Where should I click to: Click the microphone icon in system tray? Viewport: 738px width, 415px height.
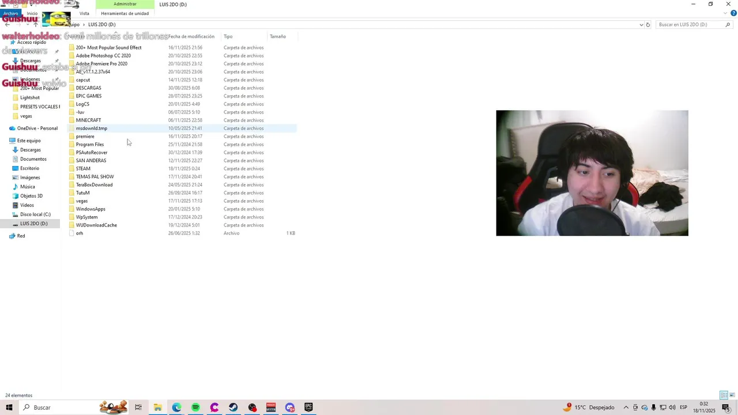654,408
